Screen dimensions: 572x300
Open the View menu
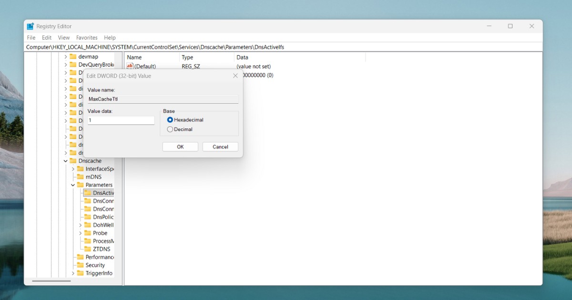coord(63,37)
